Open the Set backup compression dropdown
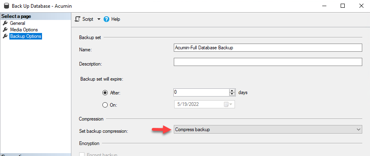Image resolution: width=370 pixels, height=156 pixels. click(x=268, y=130)
